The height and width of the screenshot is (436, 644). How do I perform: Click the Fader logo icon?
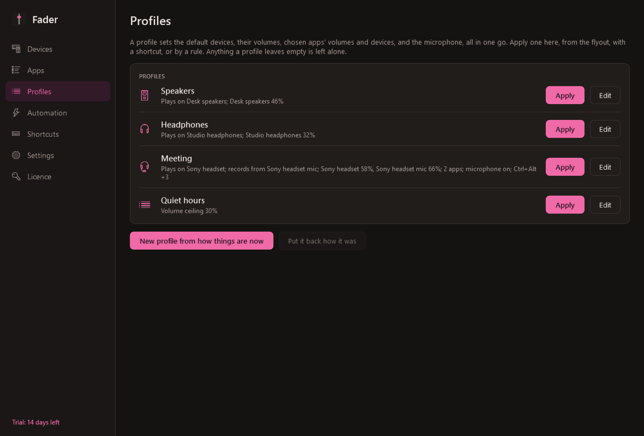click(x=19, y=19)
